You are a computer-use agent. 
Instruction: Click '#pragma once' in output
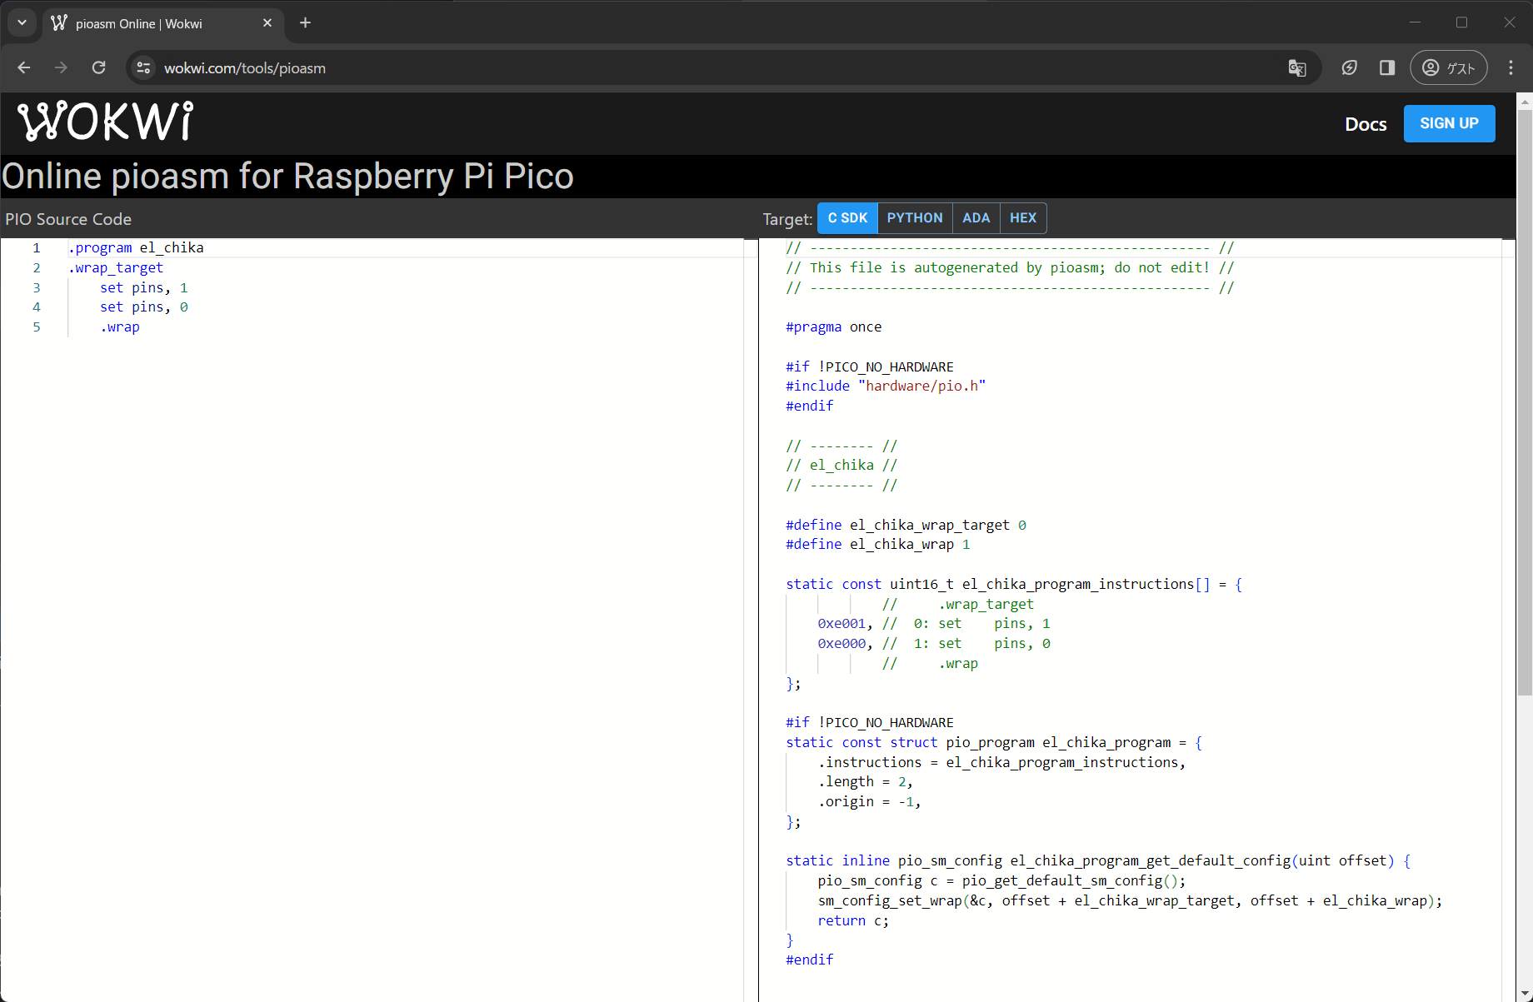[x=833, y=327]
